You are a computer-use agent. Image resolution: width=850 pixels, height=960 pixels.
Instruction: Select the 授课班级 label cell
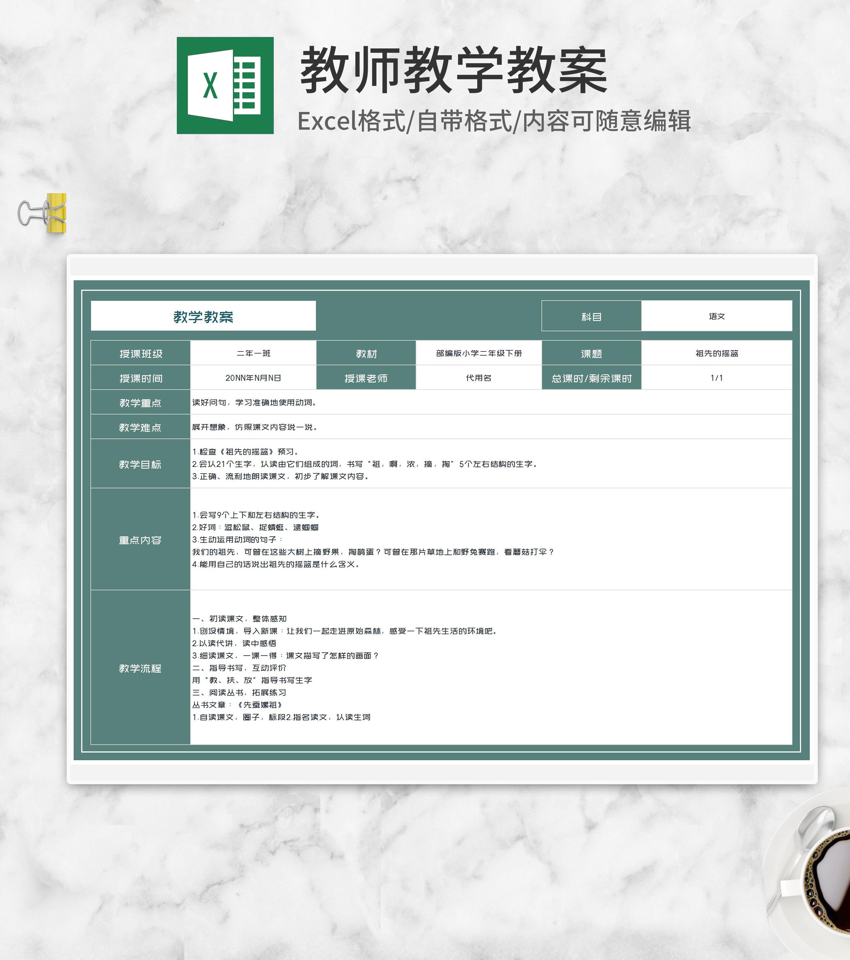pos(140,353)
